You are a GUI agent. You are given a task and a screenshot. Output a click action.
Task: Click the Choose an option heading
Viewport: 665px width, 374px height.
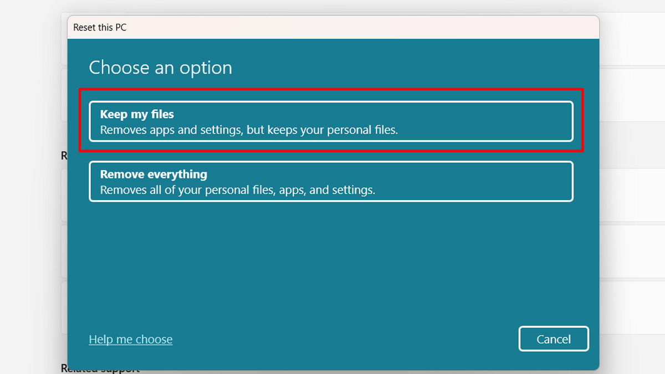[x=160, y=68]
